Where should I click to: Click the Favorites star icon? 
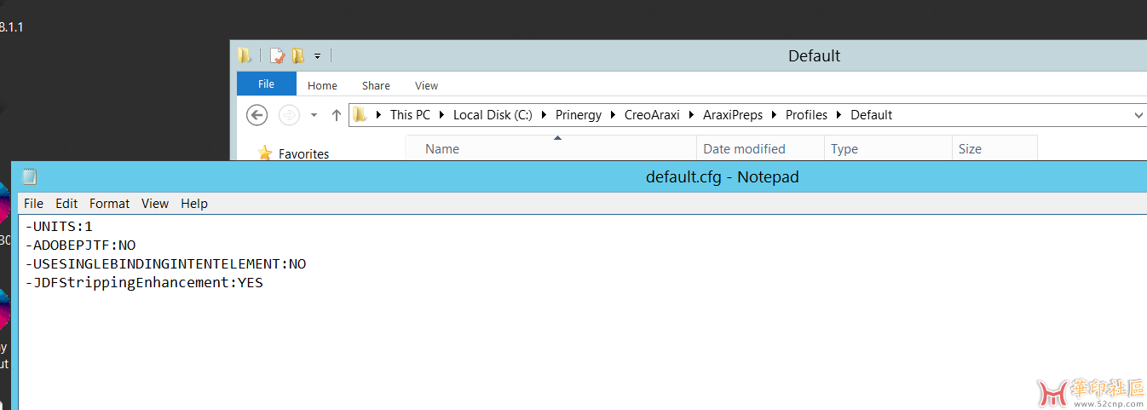click(x=265, y=153)
